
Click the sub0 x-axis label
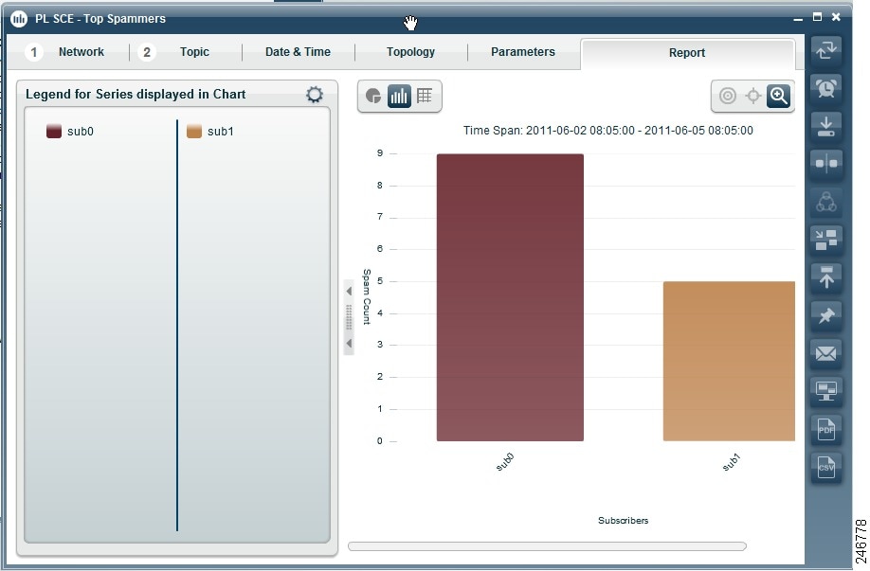pos(505,462)
